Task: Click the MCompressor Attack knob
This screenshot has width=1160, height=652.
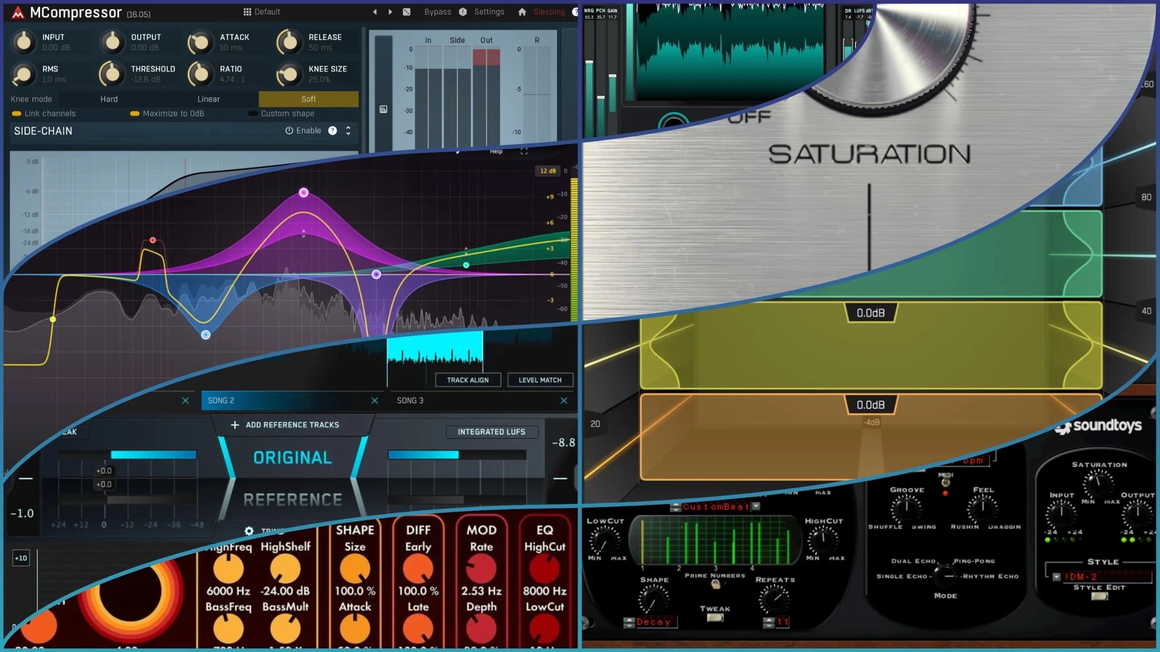Action: (200, 43)
